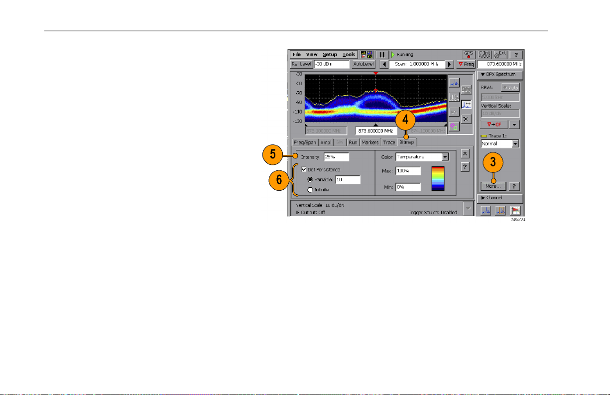Click the center frequency field below the graph
The height and width of the screenshot is (395, 610).
(x=376, y=131)
